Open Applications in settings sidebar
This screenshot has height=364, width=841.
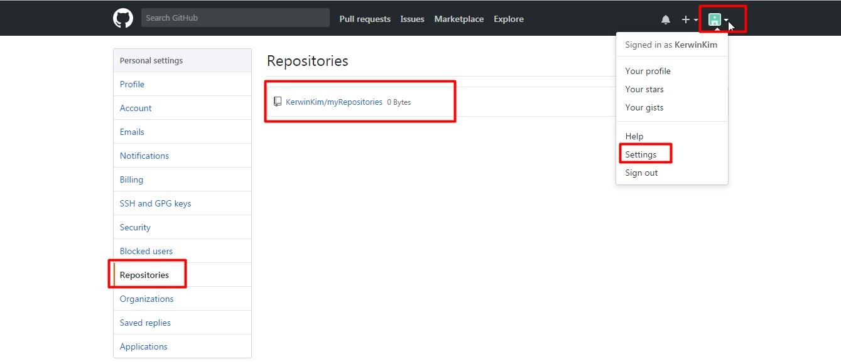click(182, 346)
